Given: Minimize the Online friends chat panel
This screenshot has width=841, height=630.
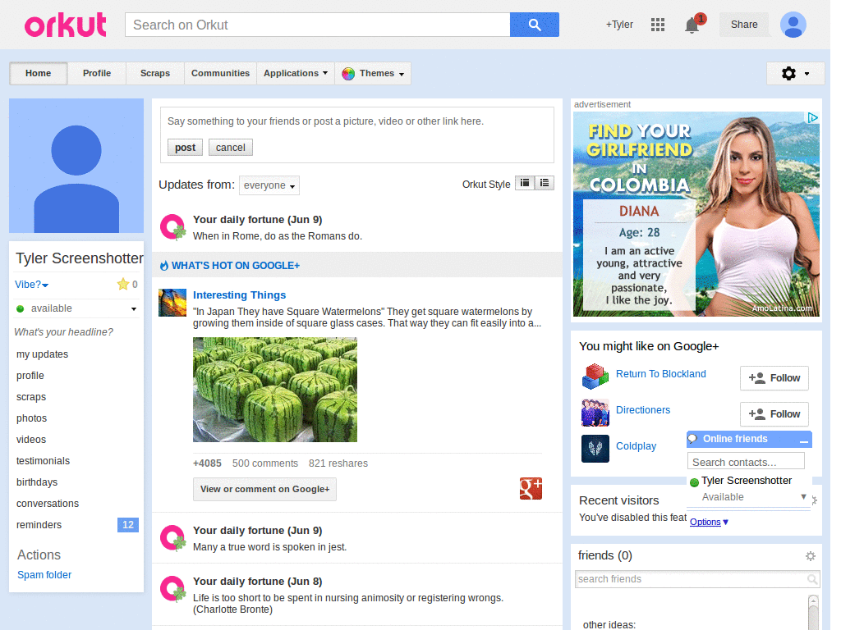Looking at the screenshot, I should click(x=803, y=441).
